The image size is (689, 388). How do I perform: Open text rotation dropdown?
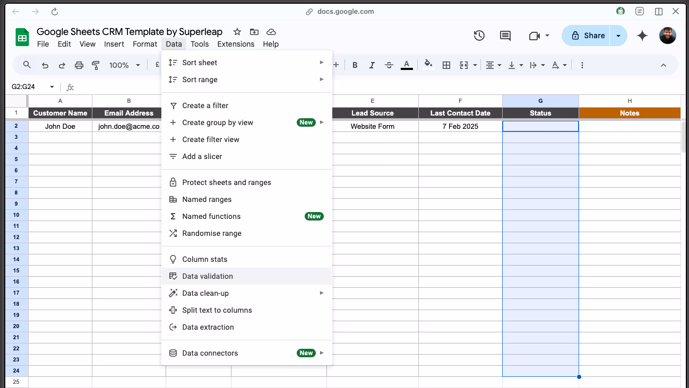point(559,65)
